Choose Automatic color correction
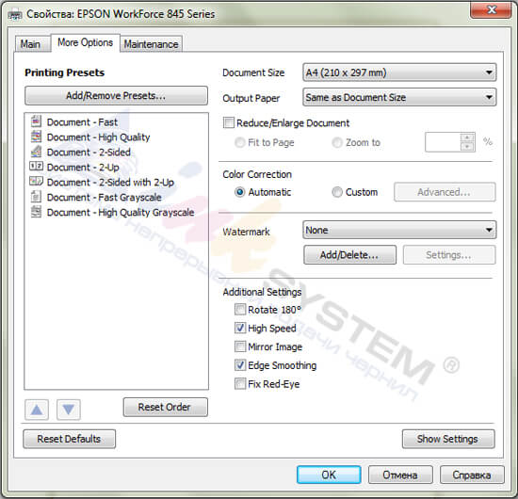This screenshot has width=518, height=499. click(x=239, y=192)
